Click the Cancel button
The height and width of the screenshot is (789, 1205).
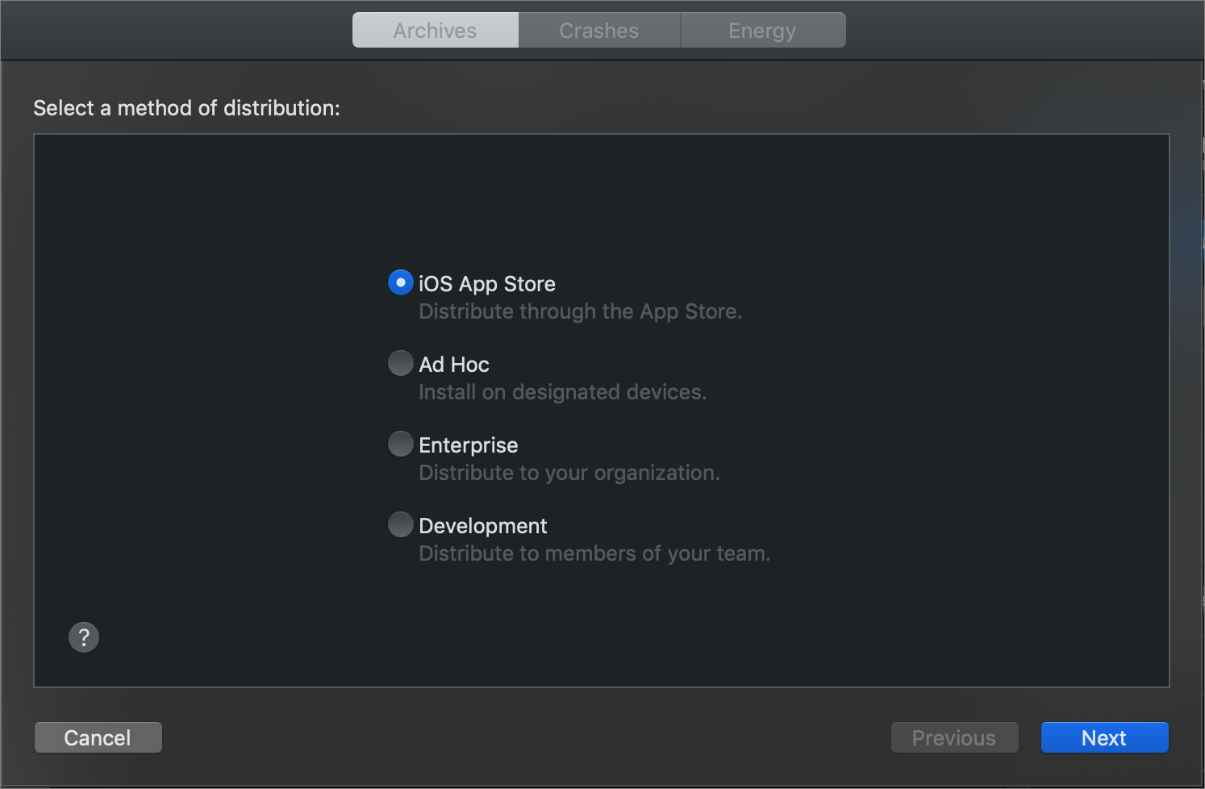[98, 737]
